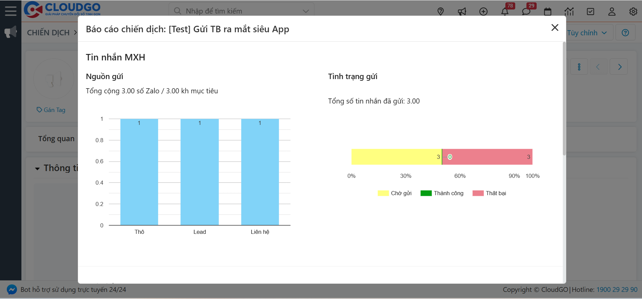The image size is (642, 299).
Task: Toggle 'Chờ gửi' legend series
Action: pyautogui.click(x=395, y=193)
